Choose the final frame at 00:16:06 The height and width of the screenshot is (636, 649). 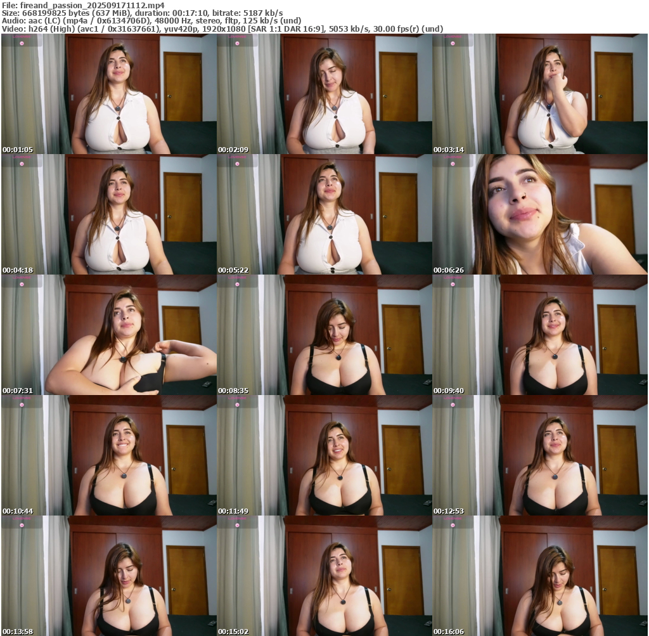coord(539,575)
